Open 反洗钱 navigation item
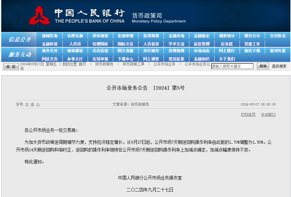 tap(227, 44)
